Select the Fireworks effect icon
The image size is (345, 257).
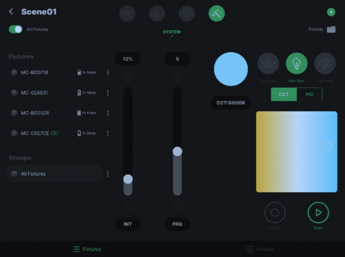point(268,64)
